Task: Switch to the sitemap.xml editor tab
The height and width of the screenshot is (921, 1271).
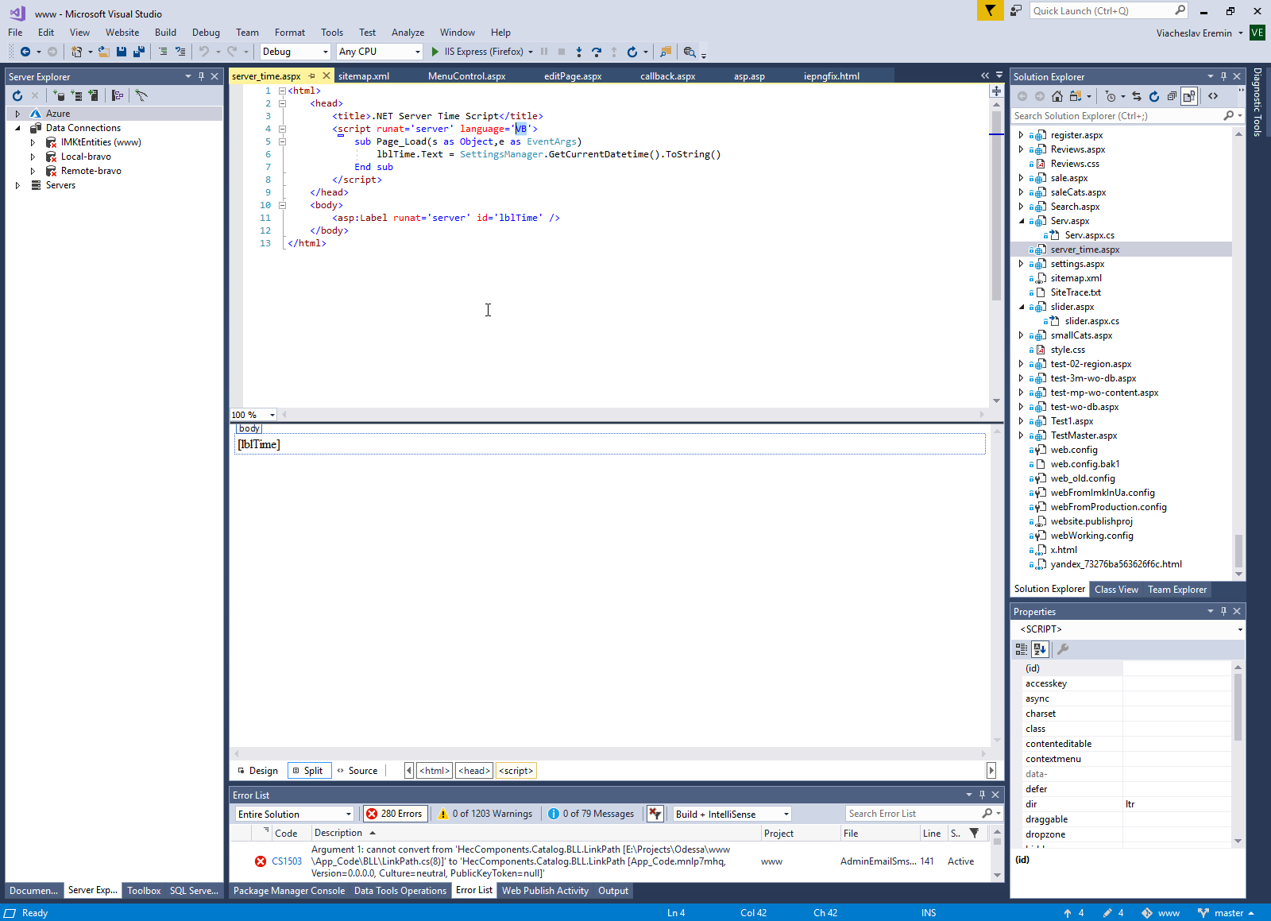Action: pos(363,76)
